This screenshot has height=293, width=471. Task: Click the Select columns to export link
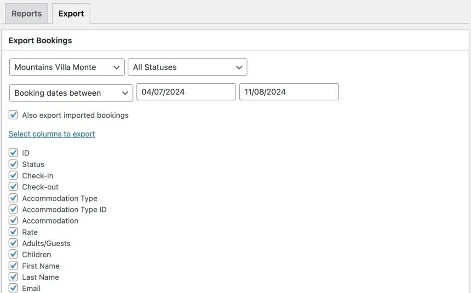coord(52,134)
